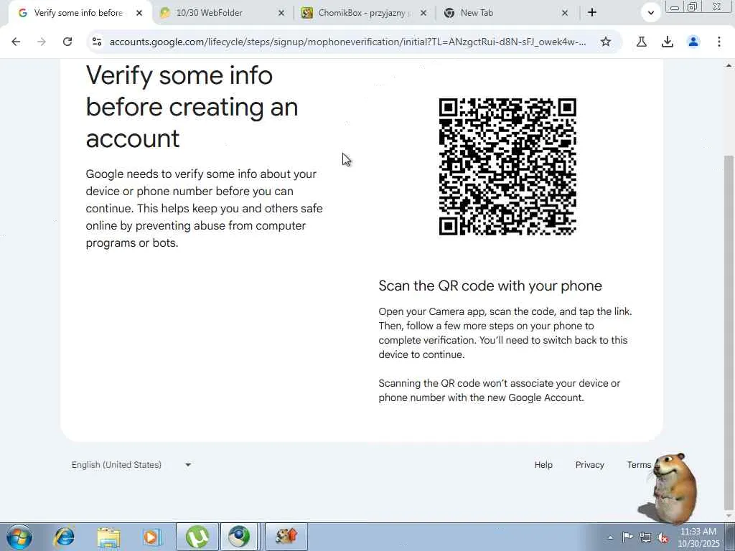Open the Help link
The width and height of the screenshot is (735, 551).
(x=543, y=465)
